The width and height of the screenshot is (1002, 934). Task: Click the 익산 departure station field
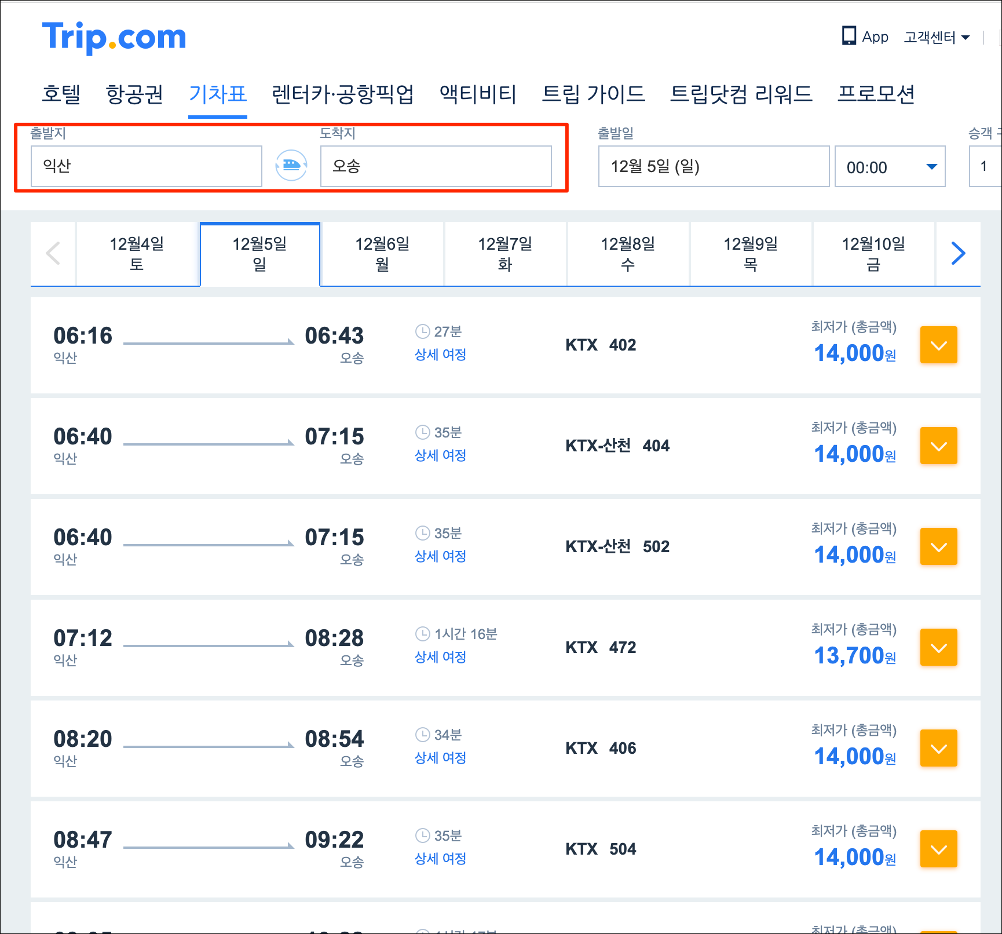point(147,166)
